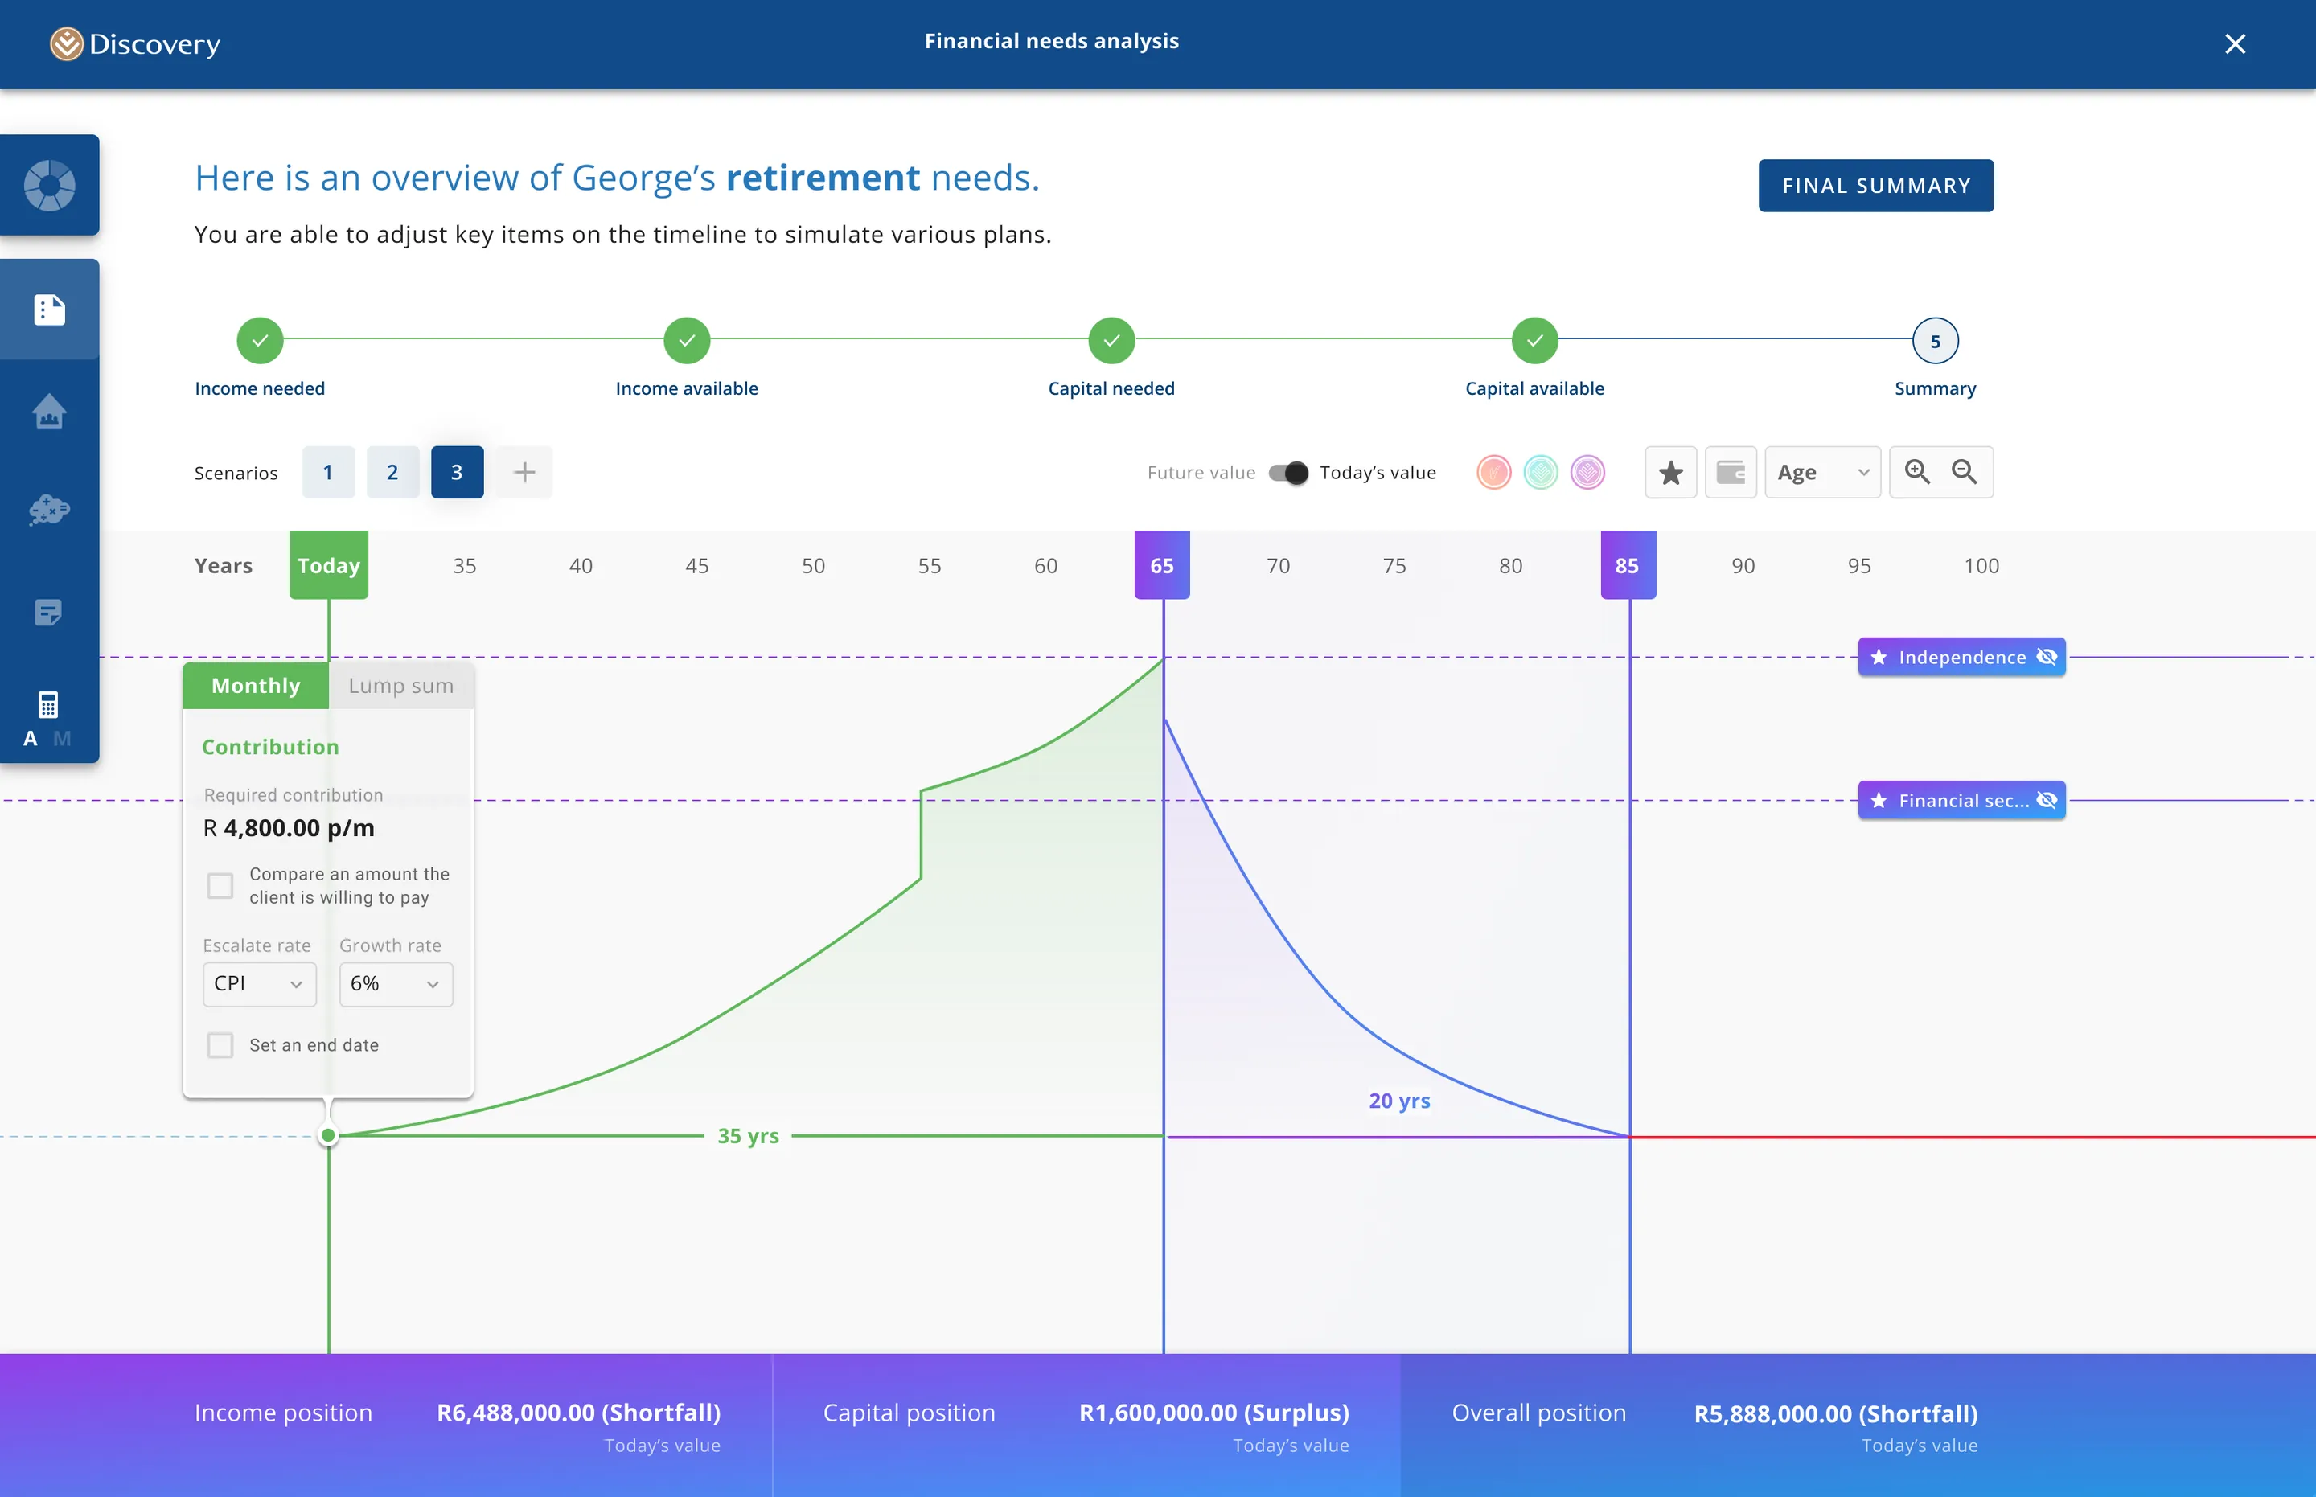Image resolution: width=2316 pixels, height=1497 pixels.
Task: Select scenario 1
Action: tap(329, 473)
